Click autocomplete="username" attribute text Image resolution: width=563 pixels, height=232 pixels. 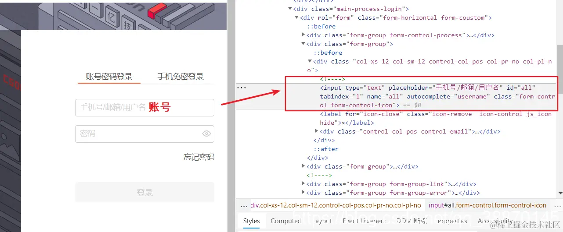click(x=447, y=96)
